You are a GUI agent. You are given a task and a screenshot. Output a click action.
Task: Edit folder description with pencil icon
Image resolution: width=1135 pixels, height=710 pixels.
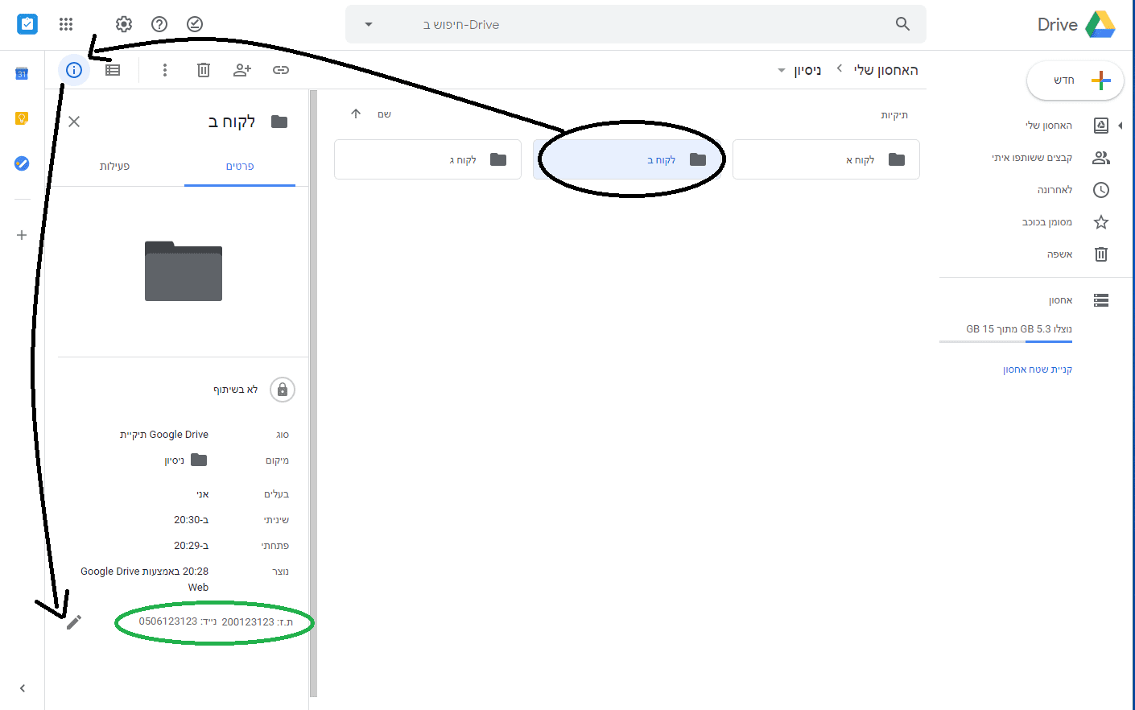point(74,622)
